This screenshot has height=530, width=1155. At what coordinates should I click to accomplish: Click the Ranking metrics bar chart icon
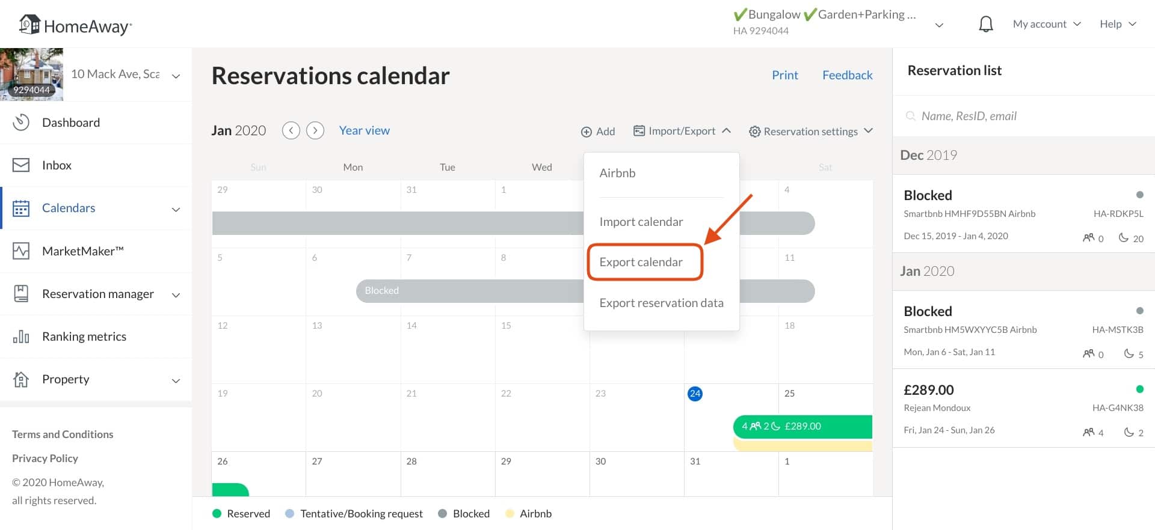click(21, 336)
